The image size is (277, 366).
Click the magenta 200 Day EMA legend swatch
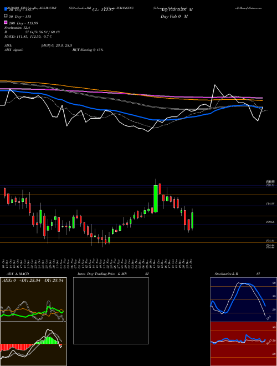(x=6, y=23)
